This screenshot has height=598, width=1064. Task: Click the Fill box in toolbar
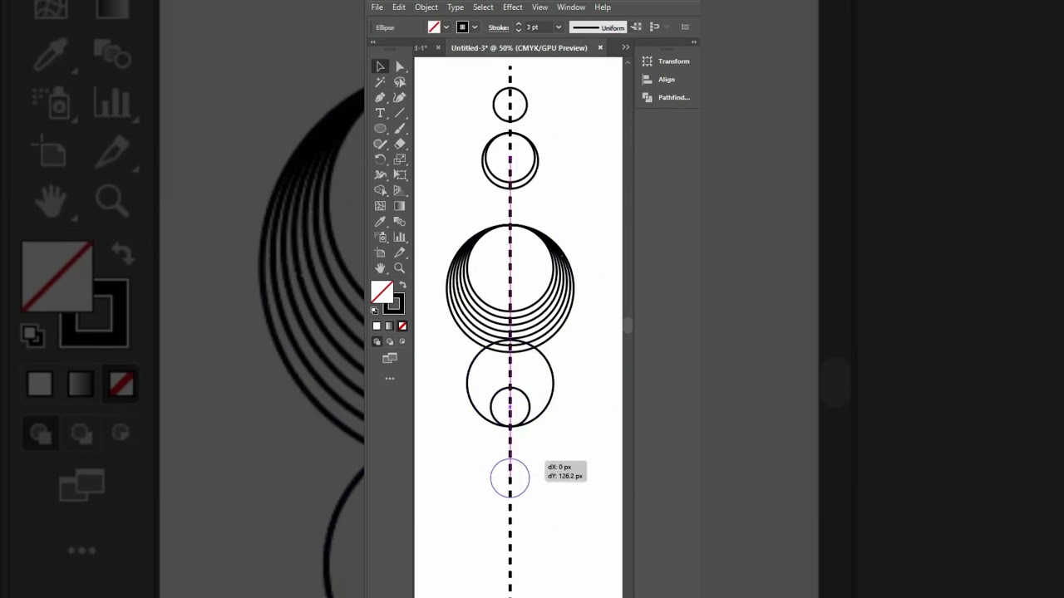click(x=382, y=292)
